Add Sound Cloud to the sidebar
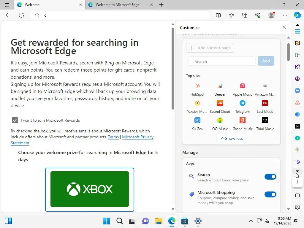 click(220, 107)
